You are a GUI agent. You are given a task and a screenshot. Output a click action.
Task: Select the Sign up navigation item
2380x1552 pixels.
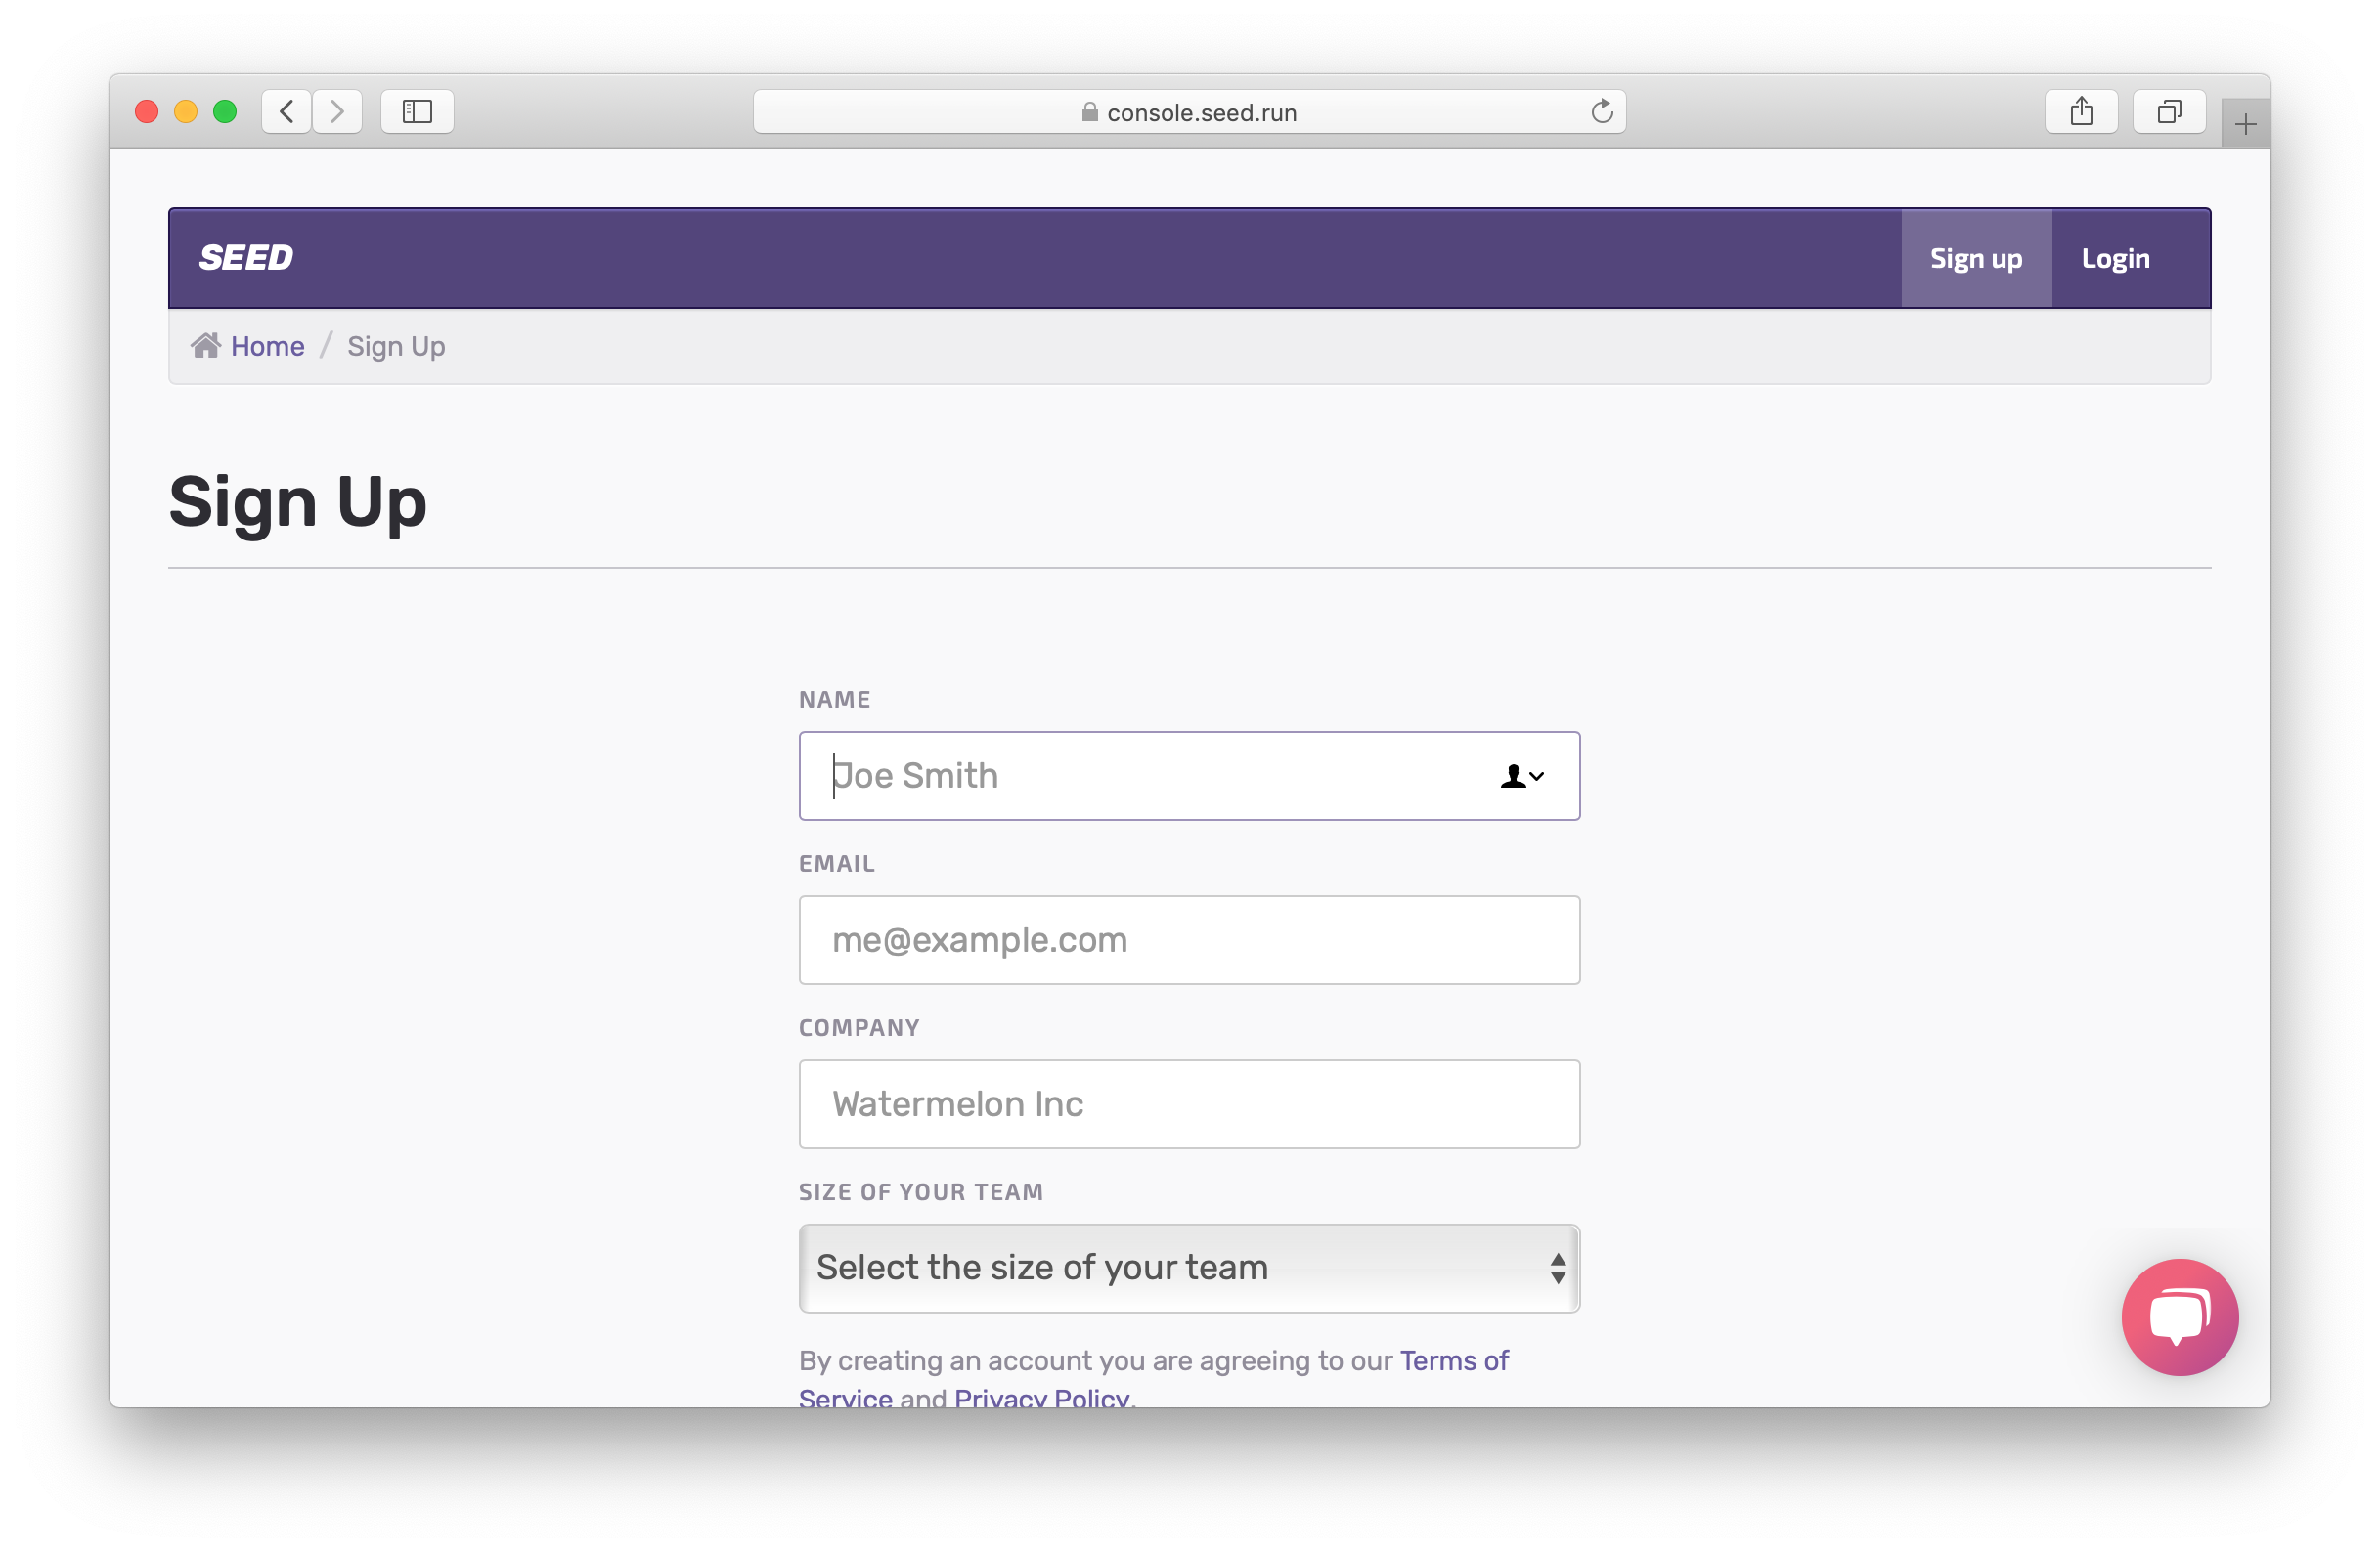1975,259
